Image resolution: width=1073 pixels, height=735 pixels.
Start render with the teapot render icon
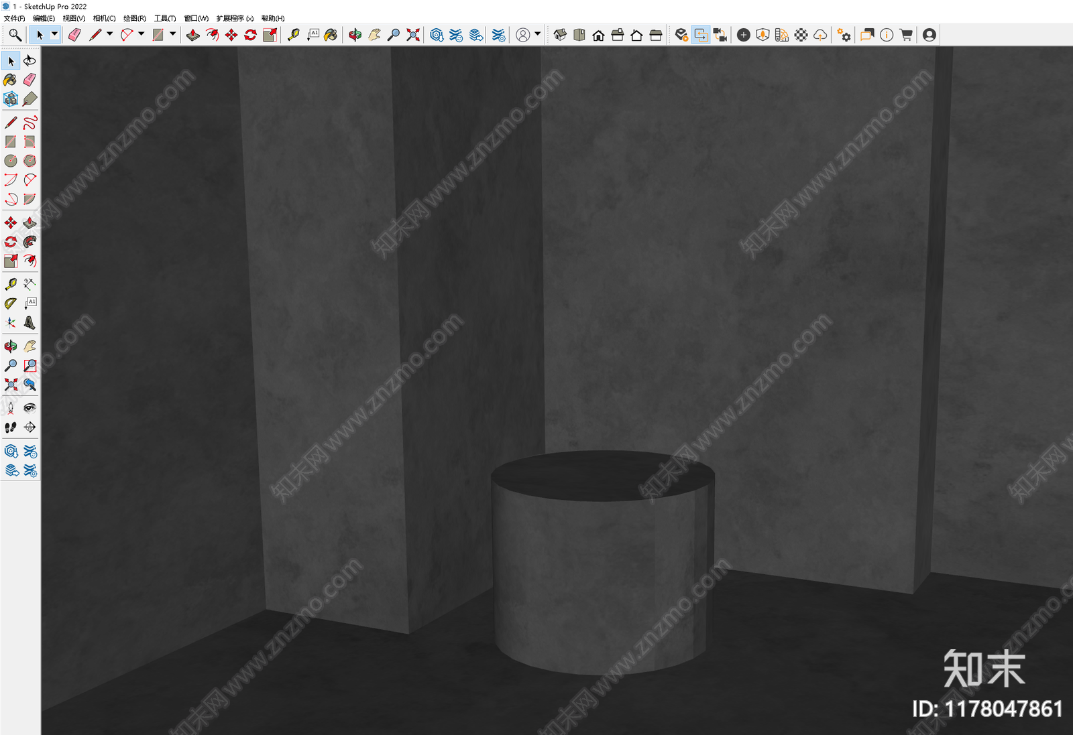[x=681, y=35]
